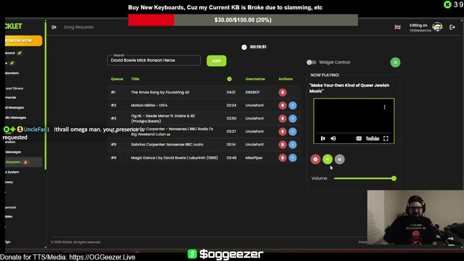Click the MissPiper username cell
This screenshot has width=464, height=261.
point(254,158)
